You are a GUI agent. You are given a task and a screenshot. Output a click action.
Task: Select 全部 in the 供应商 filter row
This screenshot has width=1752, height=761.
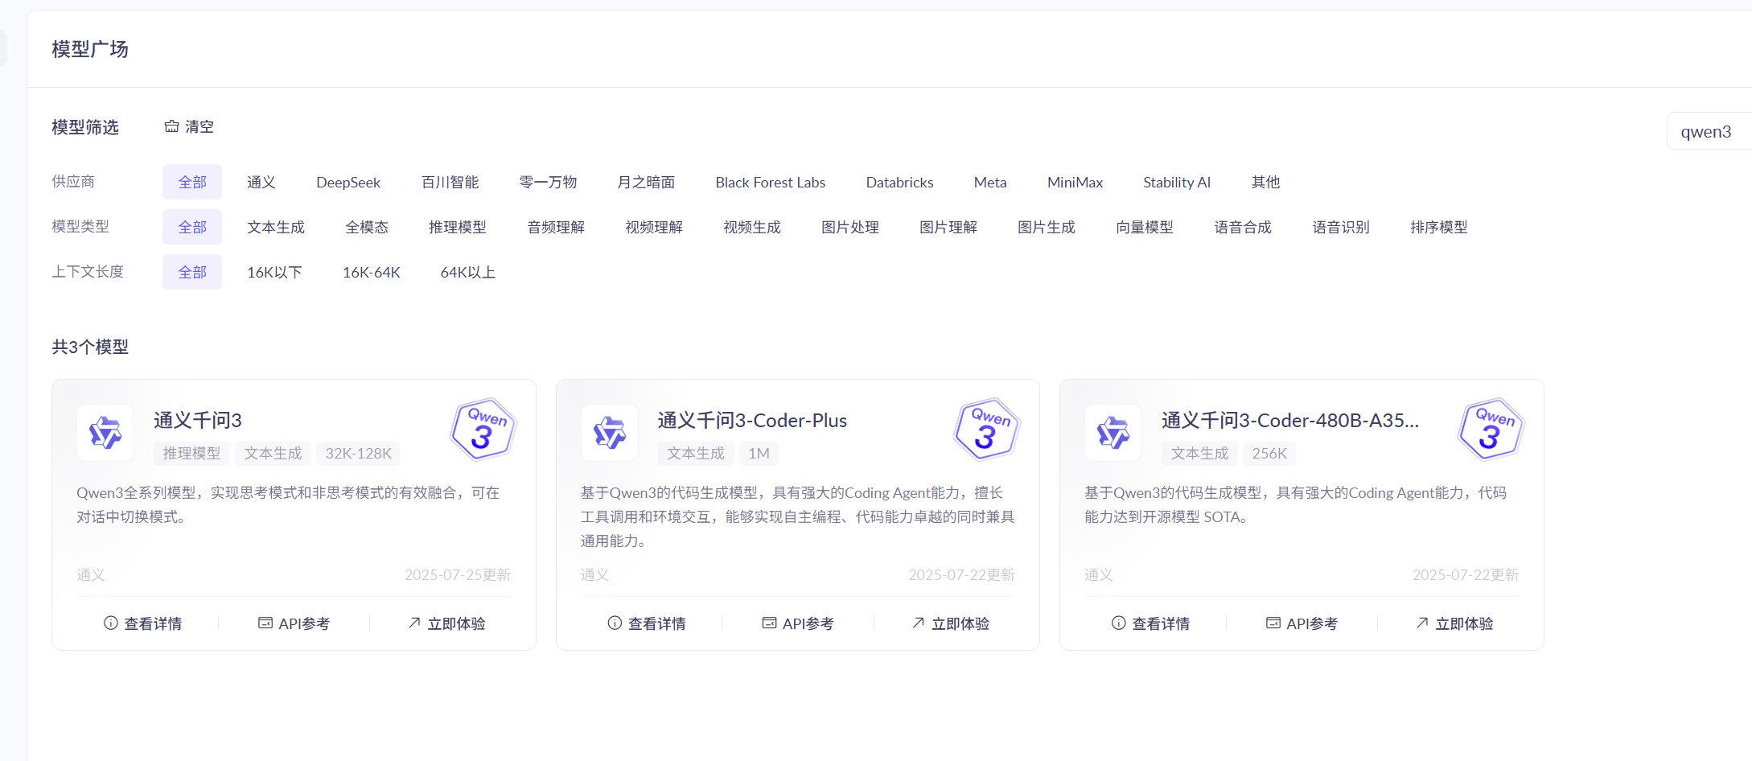pyautogui.click(x=192, y=182)
